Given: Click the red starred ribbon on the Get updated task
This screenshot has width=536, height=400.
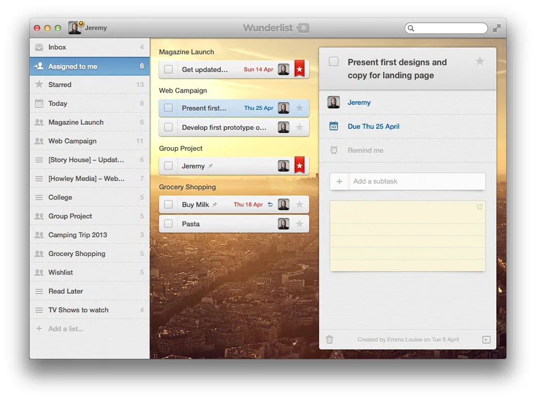Looking at the screenshot, I should pyautogui.click(x=299, y=70).
